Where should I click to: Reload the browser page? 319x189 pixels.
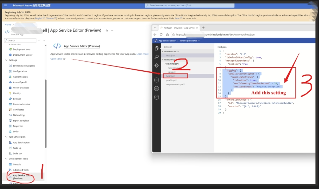pos(161,34)
